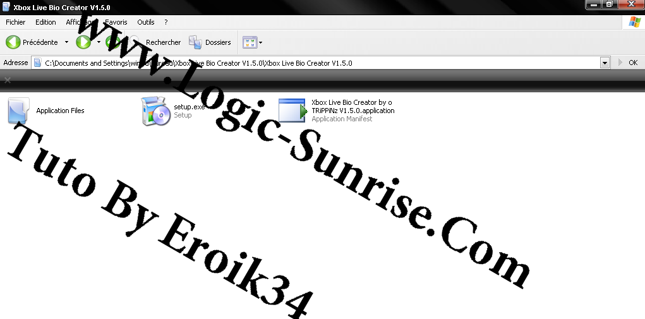Open the ? help menu

point(166,22)
